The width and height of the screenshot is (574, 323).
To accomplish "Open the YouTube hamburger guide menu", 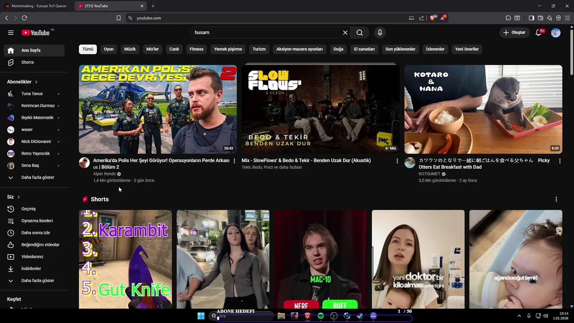I will 11,33.
